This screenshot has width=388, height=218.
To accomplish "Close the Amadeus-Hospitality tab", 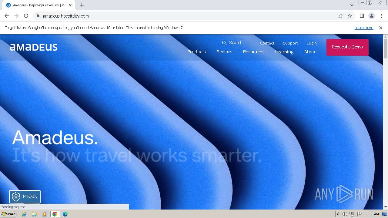I will point(70,5).
